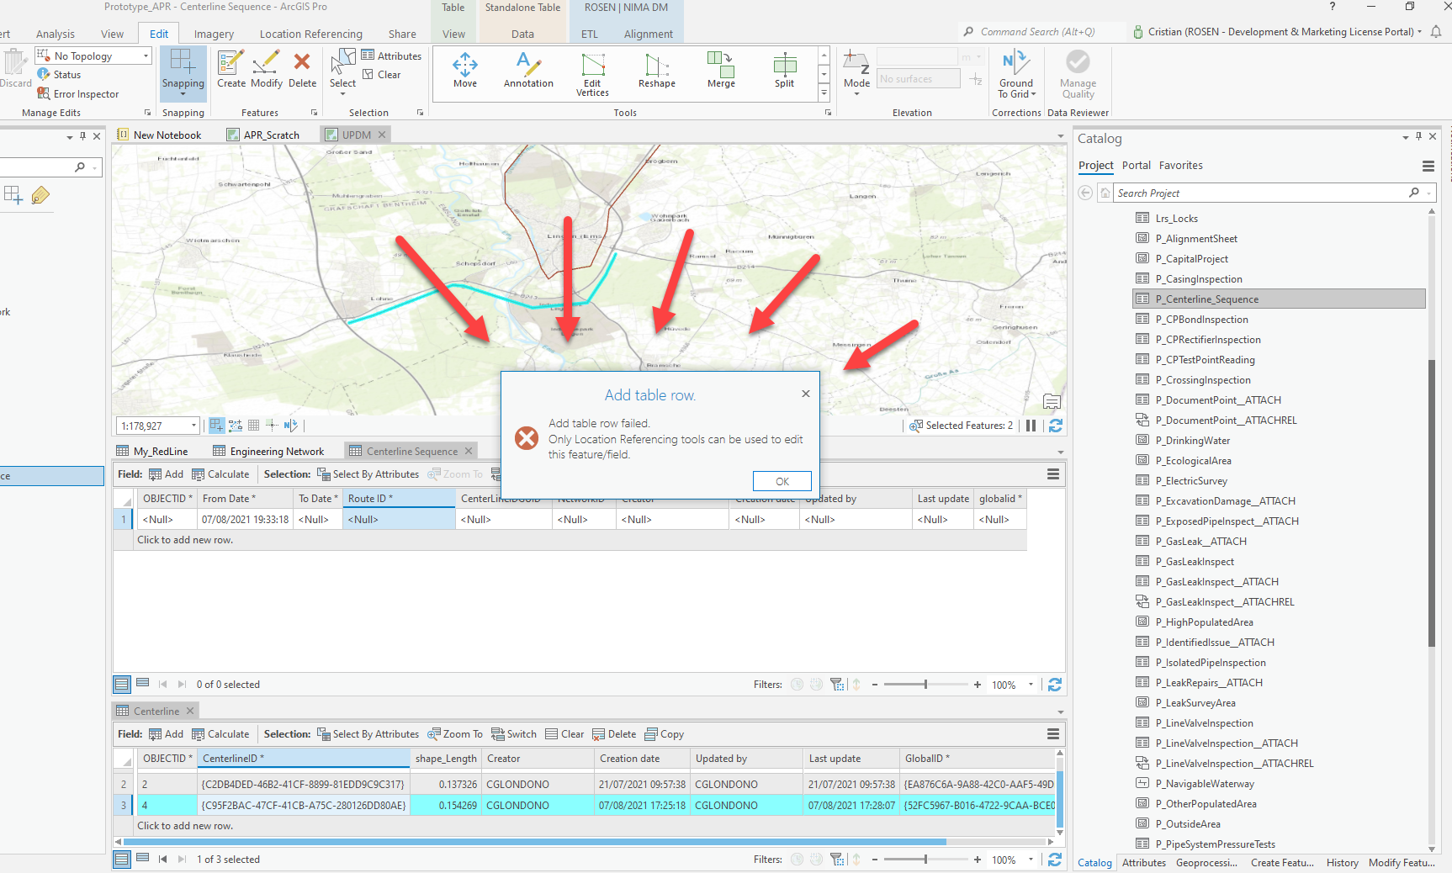Show selected records only in the Centerline table
The image size is (1452, 873).
[142, 859]
